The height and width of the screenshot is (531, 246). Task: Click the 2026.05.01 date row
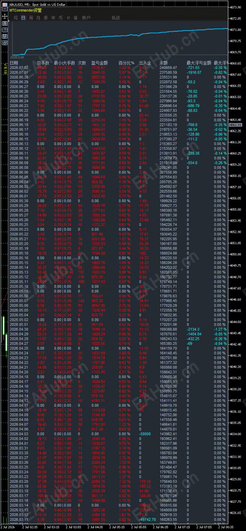pyautogui.click(x=19, y=325)
